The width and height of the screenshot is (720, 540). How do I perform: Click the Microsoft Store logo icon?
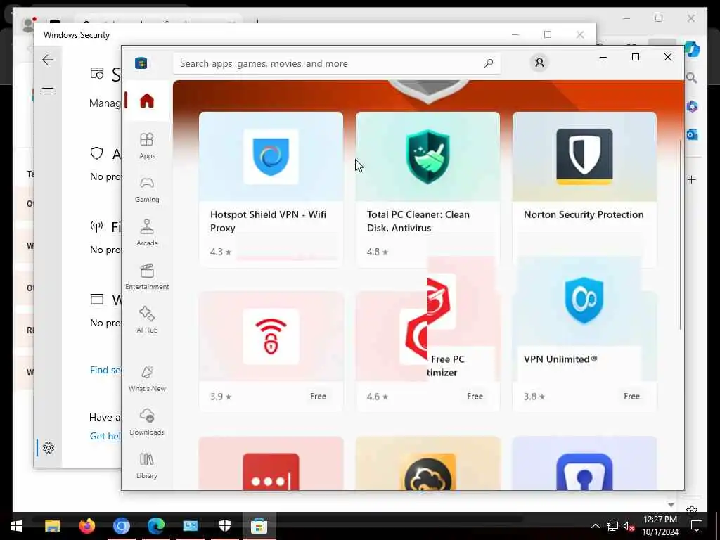pos(141,63)
